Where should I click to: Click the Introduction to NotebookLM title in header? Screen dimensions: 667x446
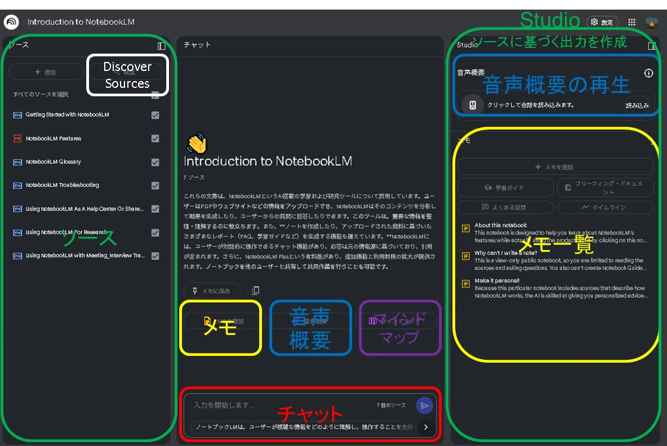click(x=81, y=22)
